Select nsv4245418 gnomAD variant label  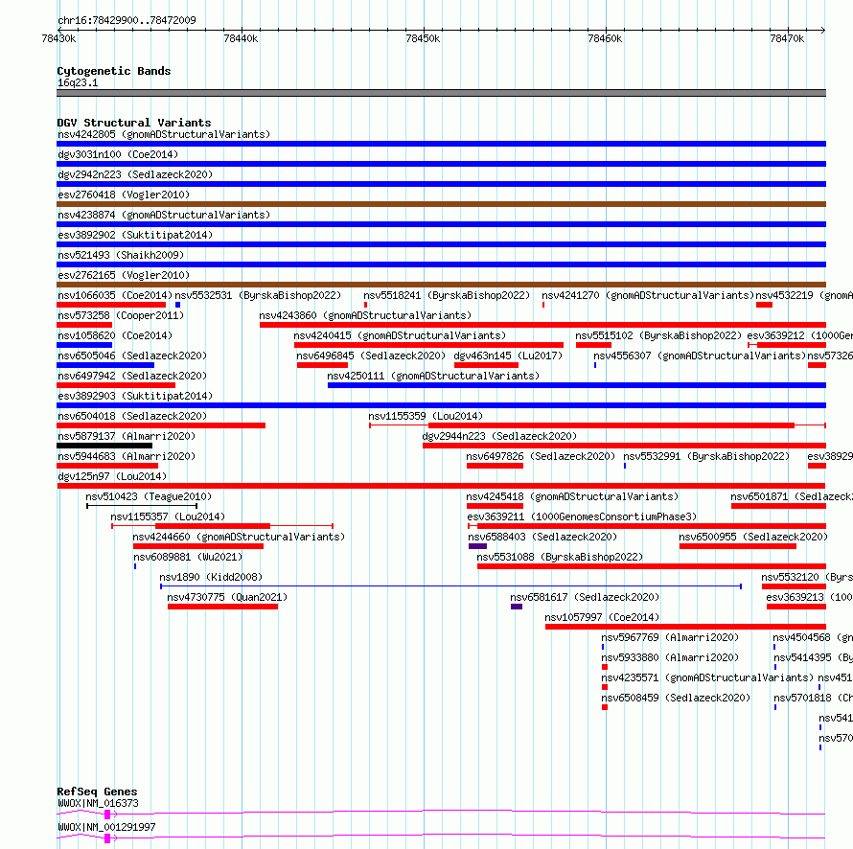pos(572,496)
